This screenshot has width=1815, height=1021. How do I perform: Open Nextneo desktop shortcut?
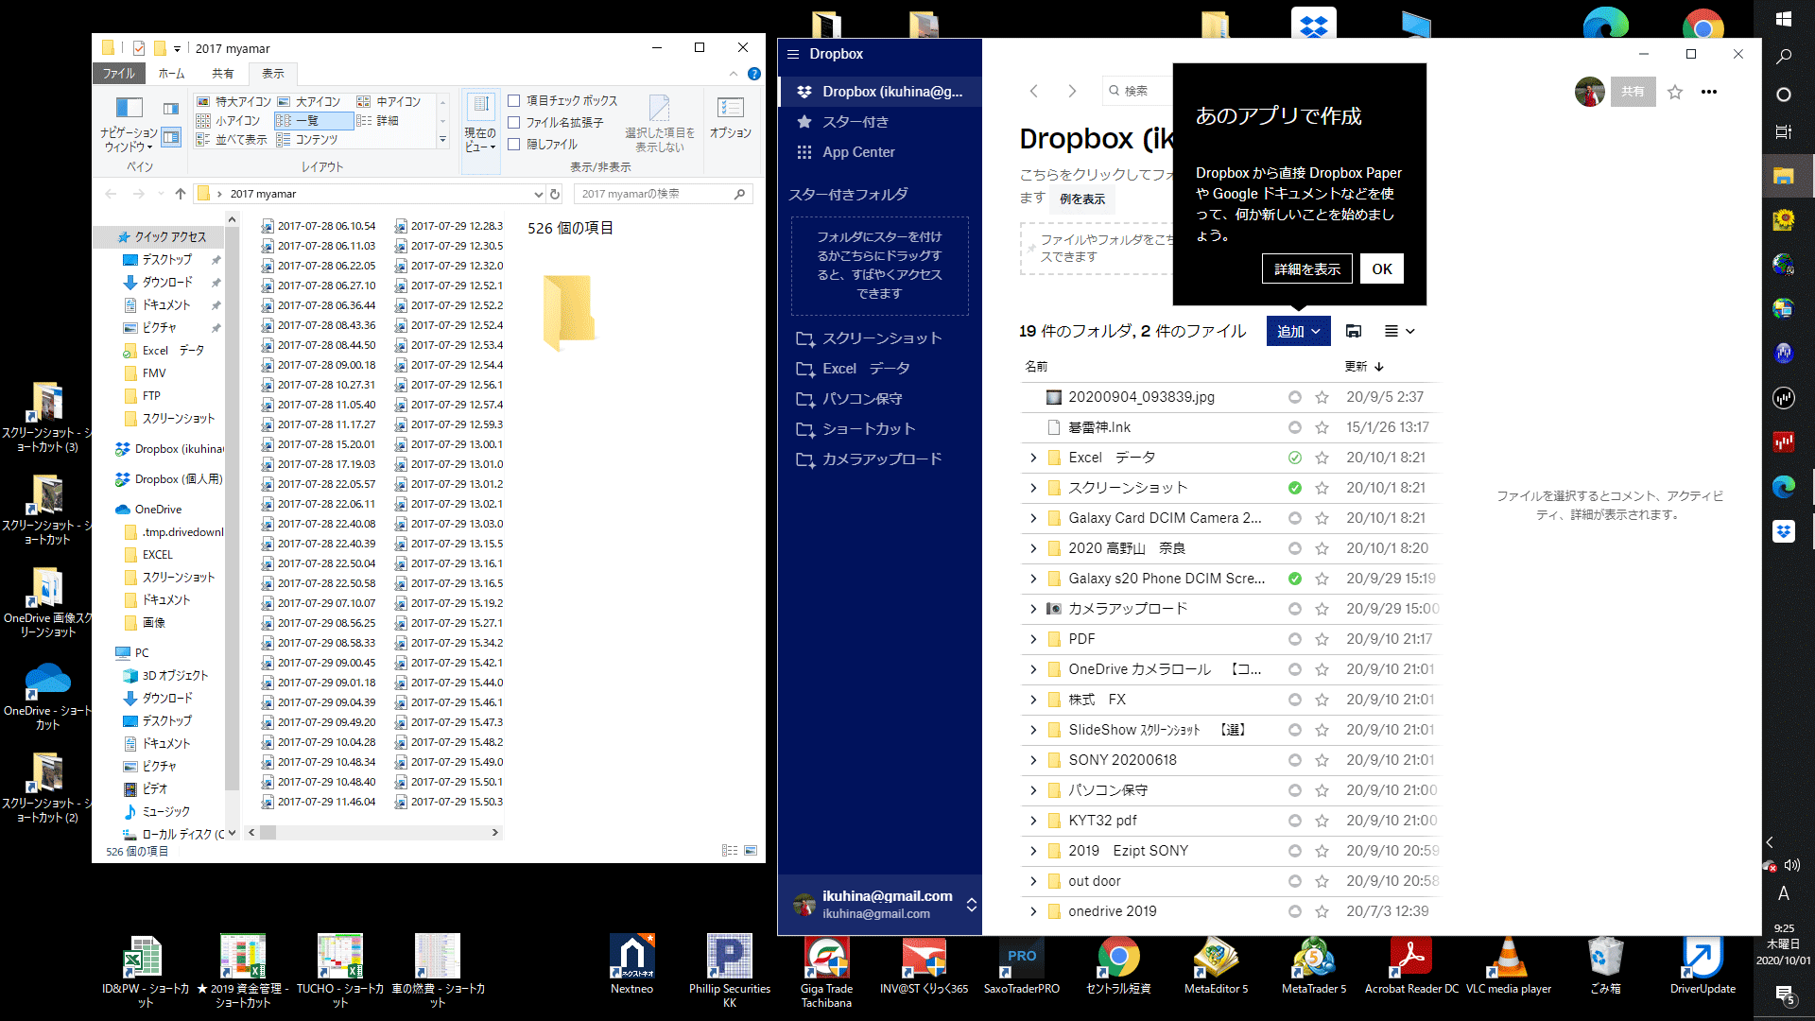pos(632,964)
